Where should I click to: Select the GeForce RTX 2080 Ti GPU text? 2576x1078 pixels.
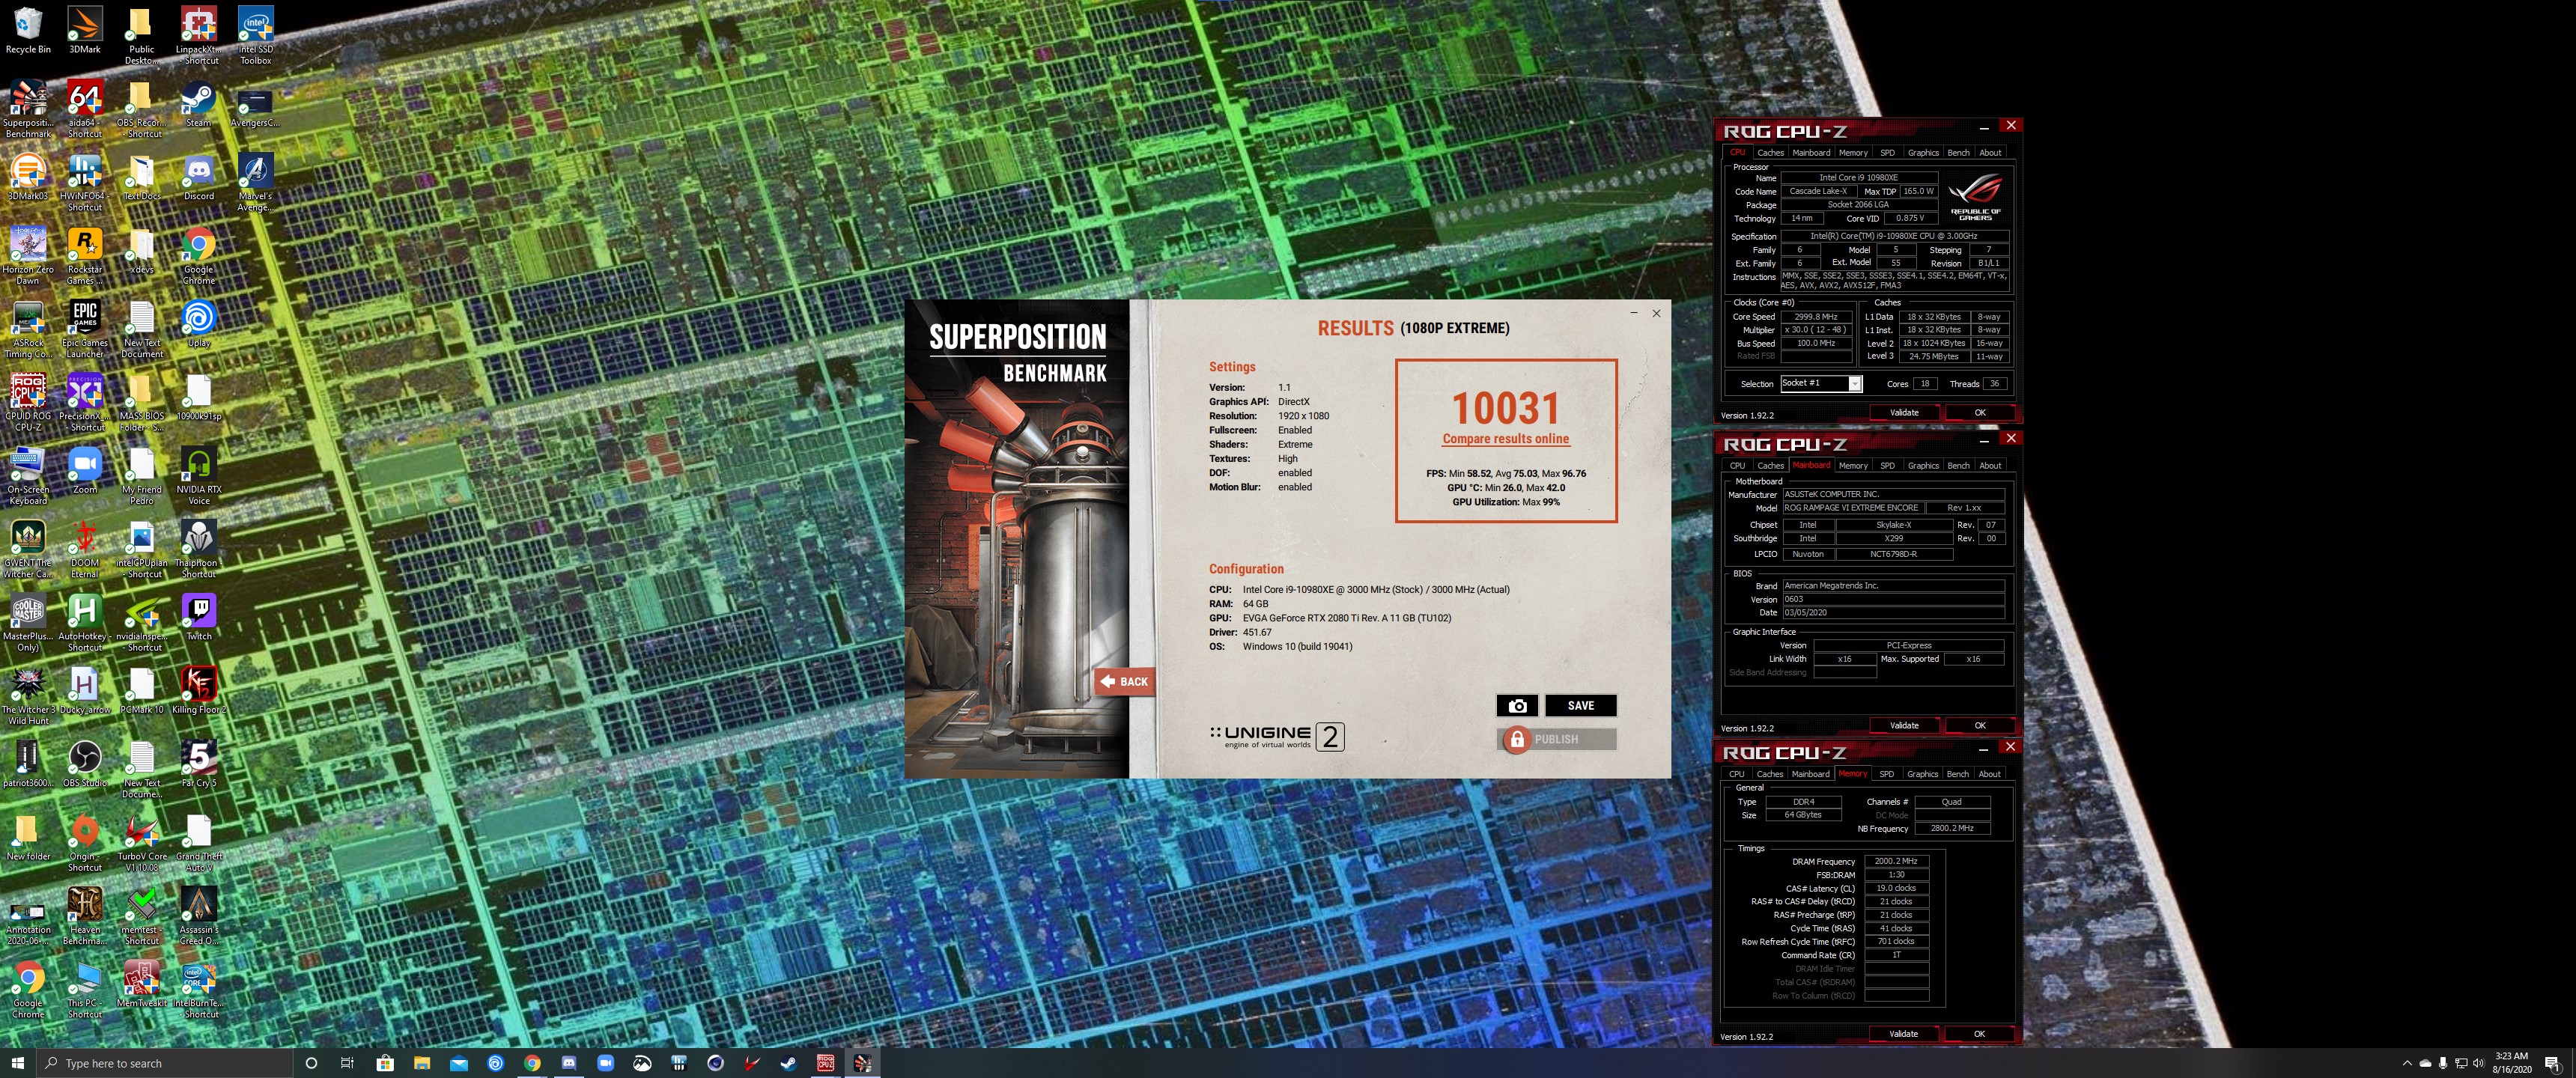coord(1347,618)
